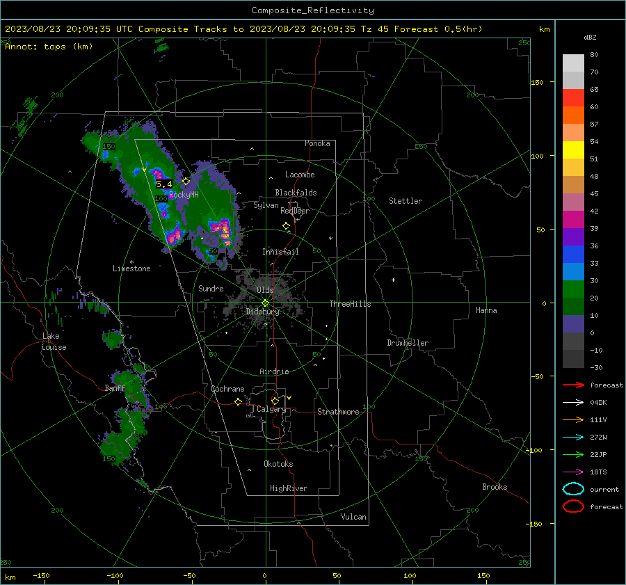Click the Cochrane label on the map

[x=227, y=389]
